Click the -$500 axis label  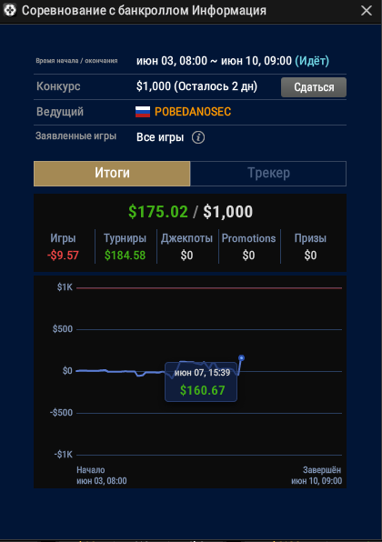pos(61,413)
